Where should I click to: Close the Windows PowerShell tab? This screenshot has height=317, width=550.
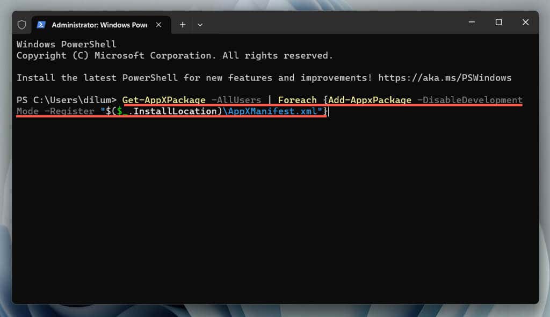click(x=158, y=25)
